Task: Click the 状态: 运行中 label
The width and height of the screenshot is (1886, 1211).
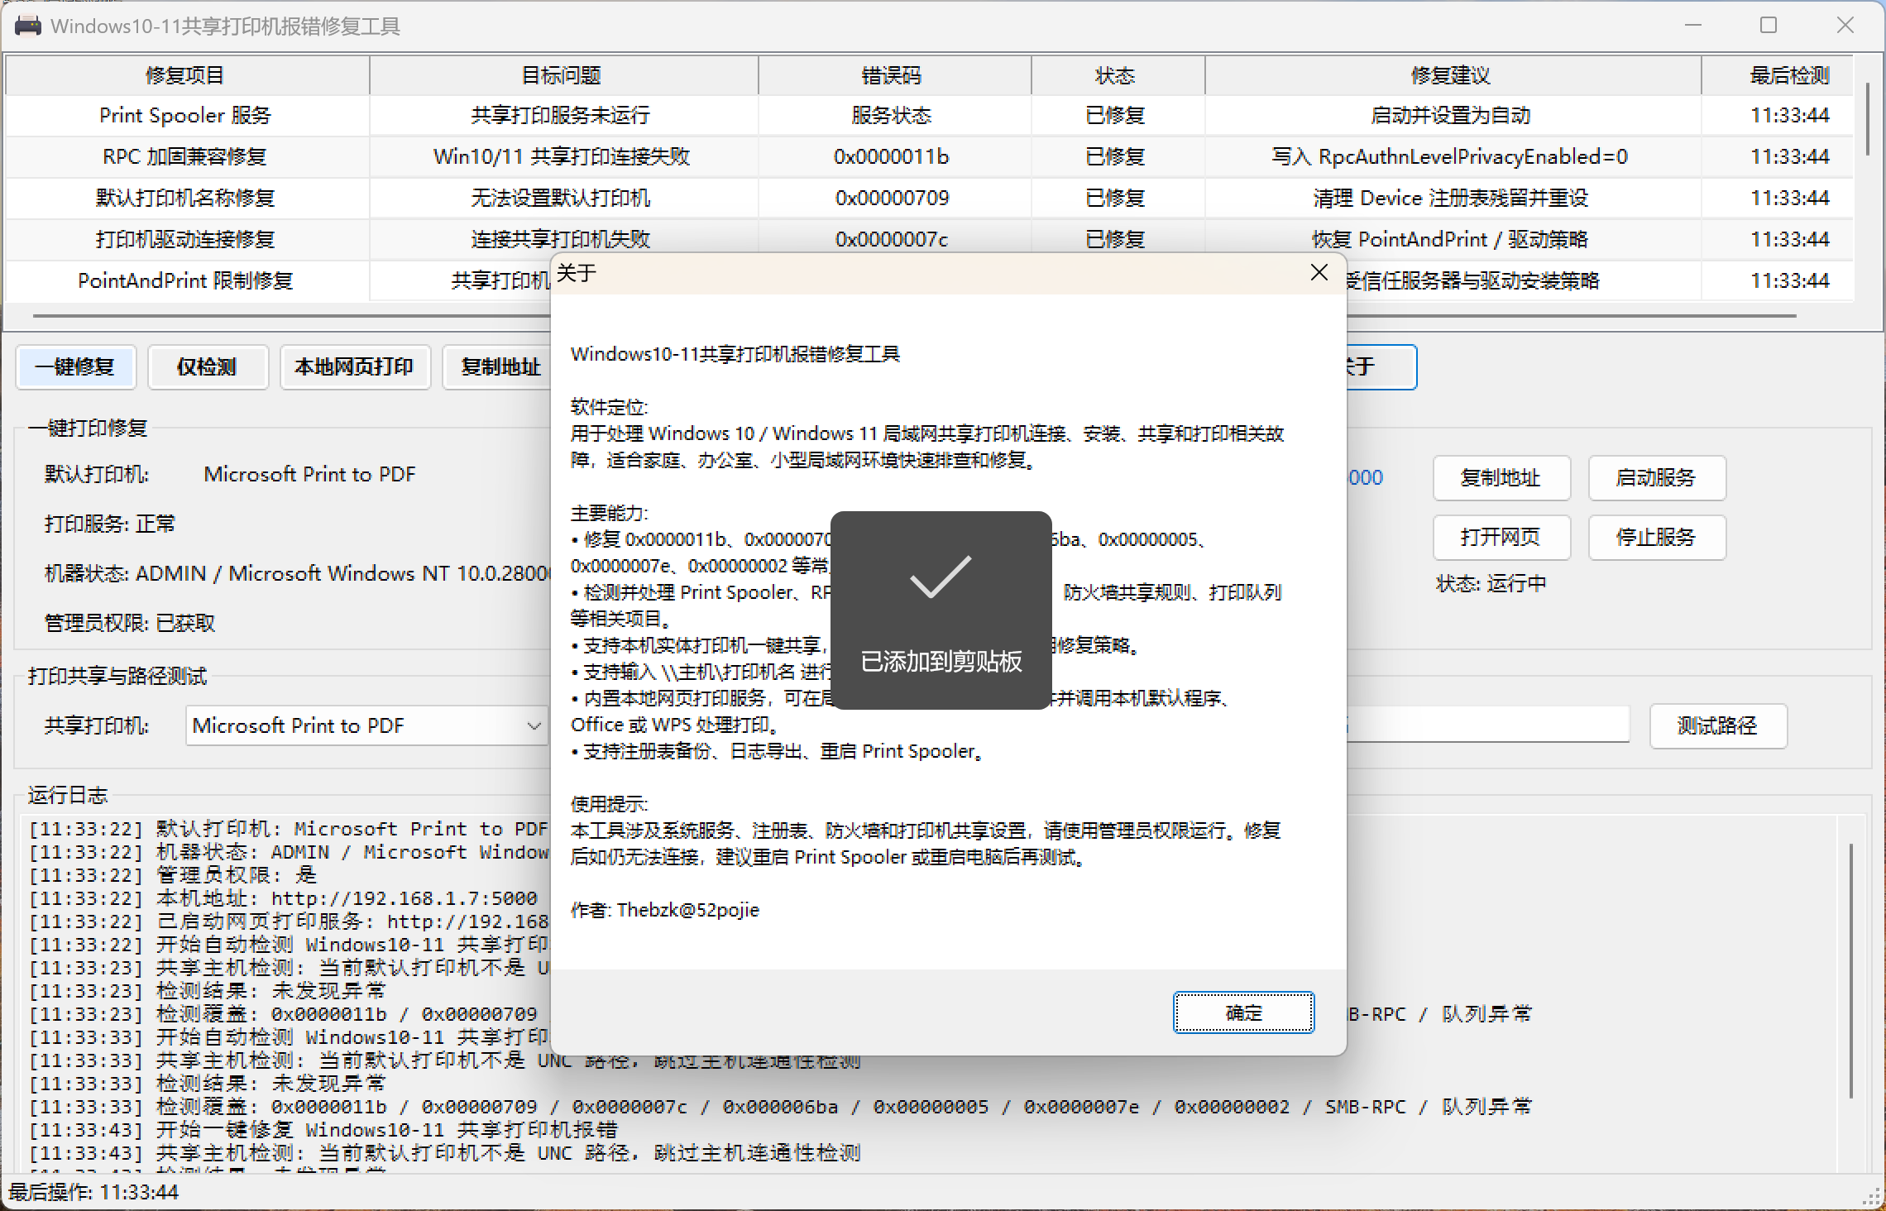Action: [x=1491, y=584]
